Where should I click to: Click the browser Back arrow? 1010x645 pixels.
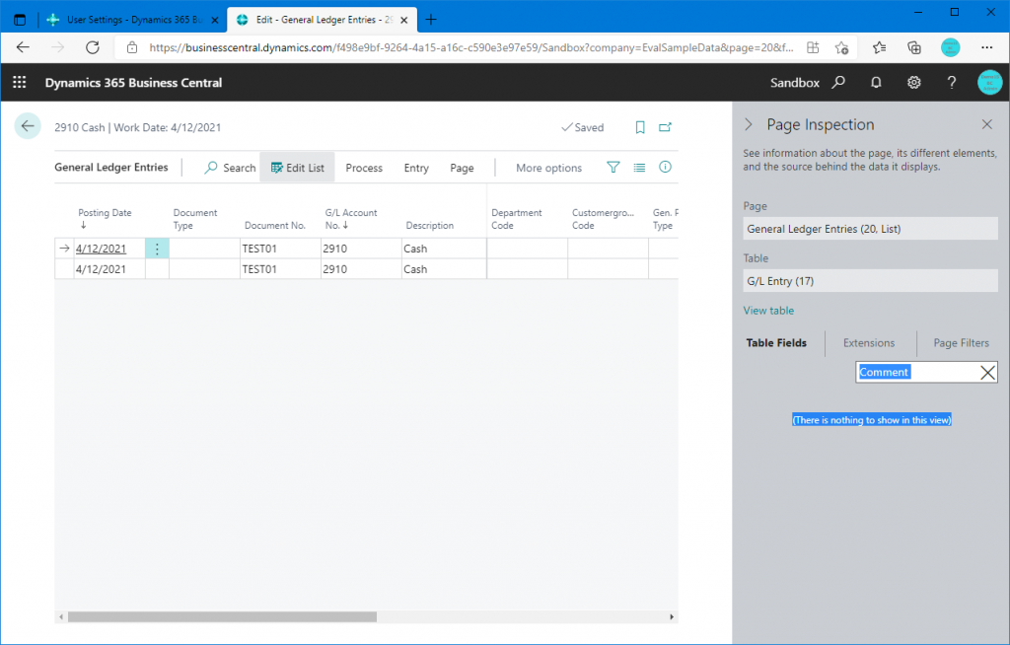(x=24, y=47)
